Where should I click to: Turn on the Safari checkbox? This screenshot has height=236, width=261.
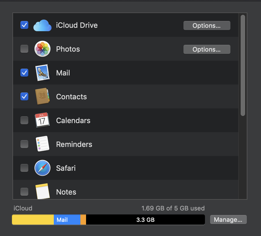pyautogui.click(x=24, y=168)
